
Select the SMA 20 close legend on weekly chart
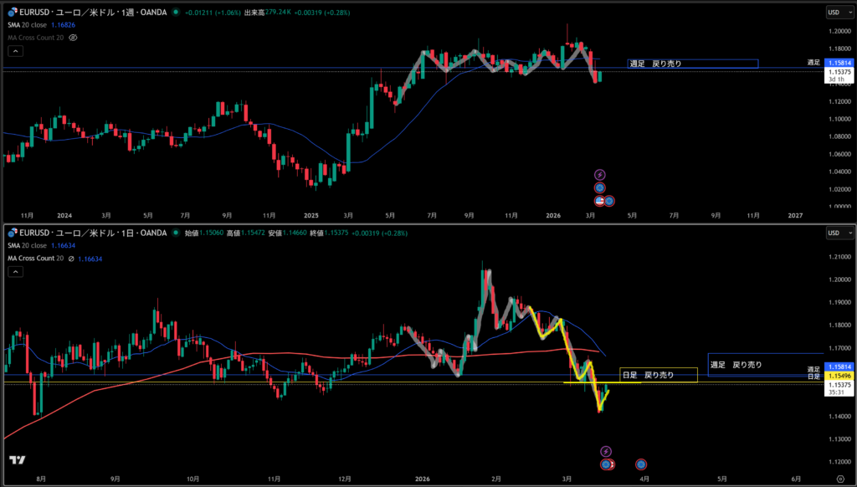point(29,25)
